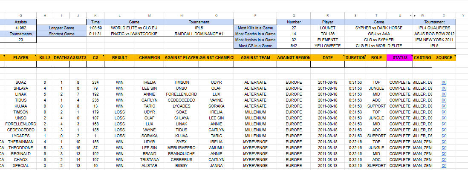Select the CS header cell
This screenshot has height=170, width=468.
point(95,58)
